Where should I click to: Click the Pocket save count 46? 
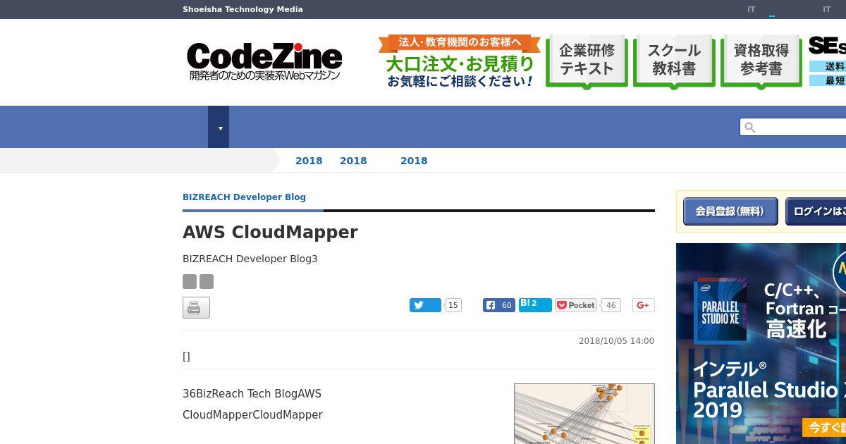click(611, 305)
